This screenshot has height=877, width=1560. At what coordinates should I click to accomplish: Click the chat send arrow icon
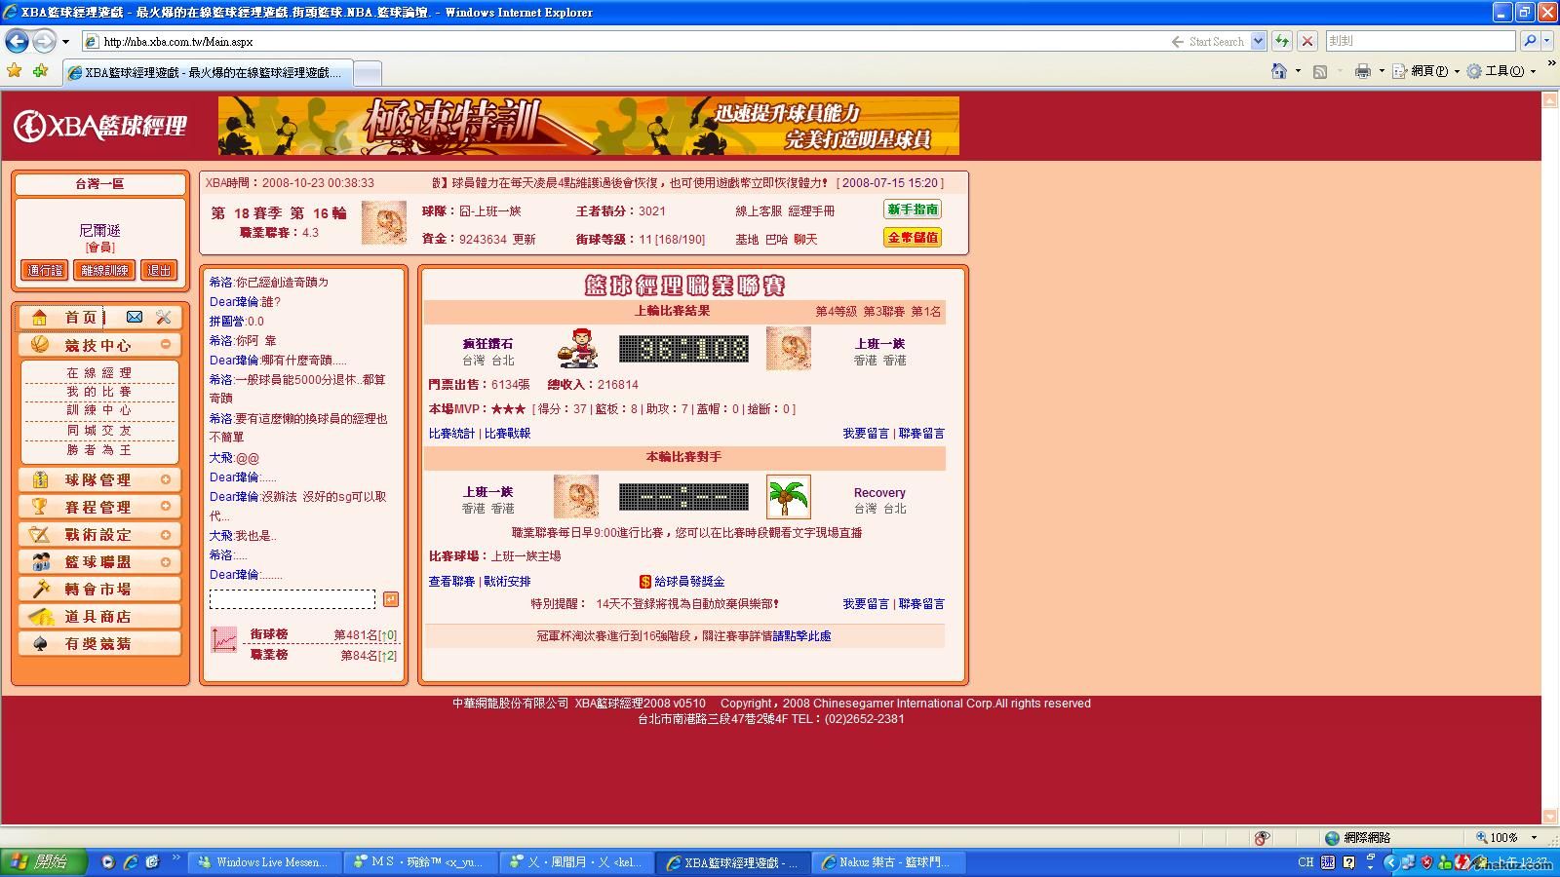click(x=390, y=599)
